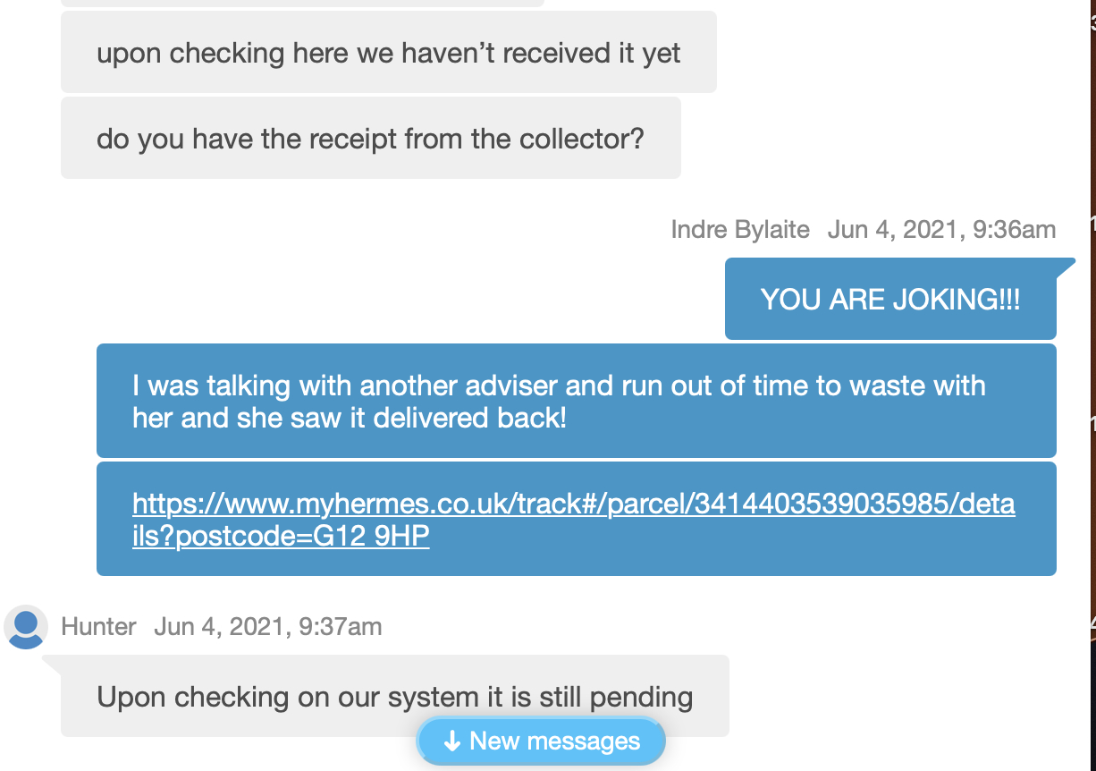The width and height of the screenshot is (1096, 771).
Task: Click the partially visible bubble at top
Action: pyautogui.click(x=302, y=3)
